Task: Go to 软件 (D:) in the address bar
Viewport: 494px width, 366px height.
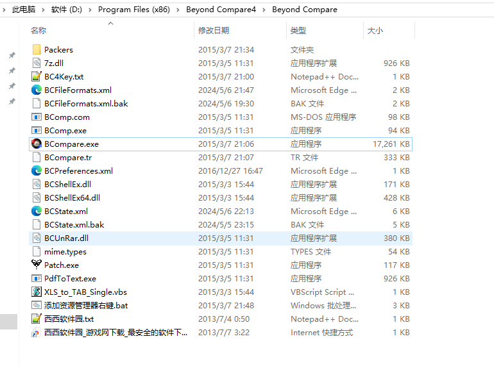Action: (67, 10)
